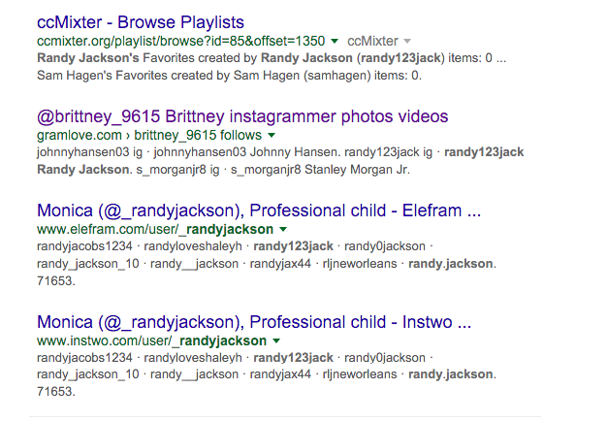Click the www.instwo.com/user/_randyjackson URL

(x=151, y=340)
